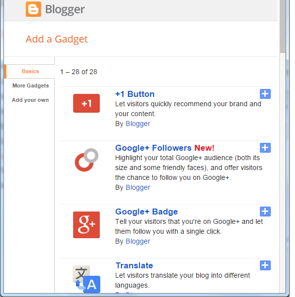Open the +1 Button title link
The height and width of the screenshot is (297, 295).
tap(135, 94)
